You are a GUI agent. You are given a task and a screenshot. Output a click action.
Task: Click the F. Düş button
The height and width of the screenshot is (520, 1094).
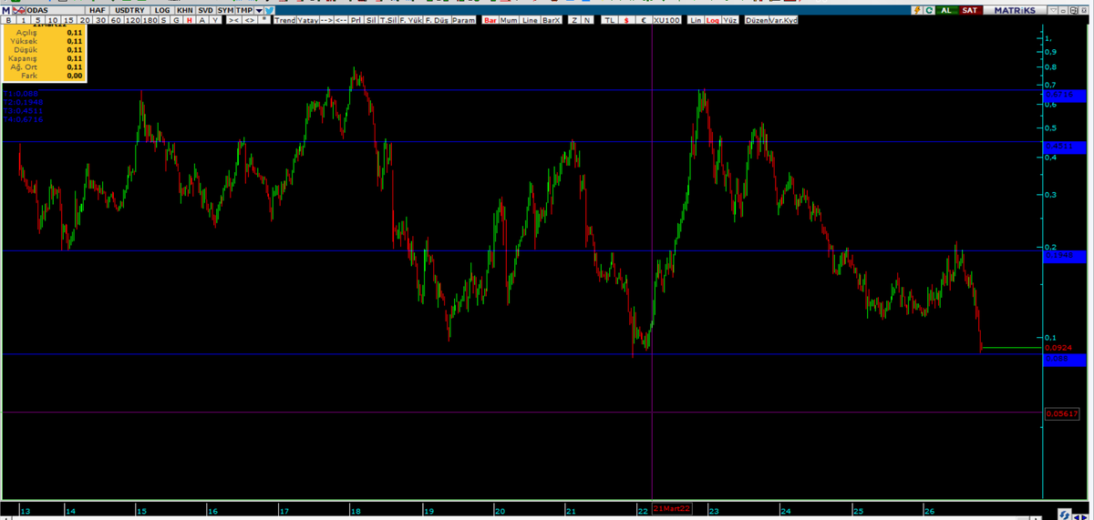pos(437,20)
